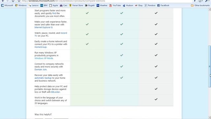
Task: Click the scrollbar up arrow
Action: tap(210, 10)
